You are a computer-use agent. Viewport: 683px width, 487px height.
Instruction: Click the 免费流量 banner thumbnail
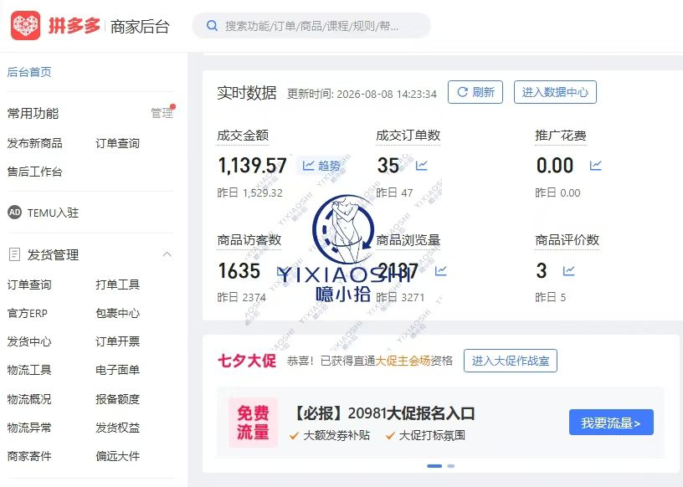(x=253, y=422)
